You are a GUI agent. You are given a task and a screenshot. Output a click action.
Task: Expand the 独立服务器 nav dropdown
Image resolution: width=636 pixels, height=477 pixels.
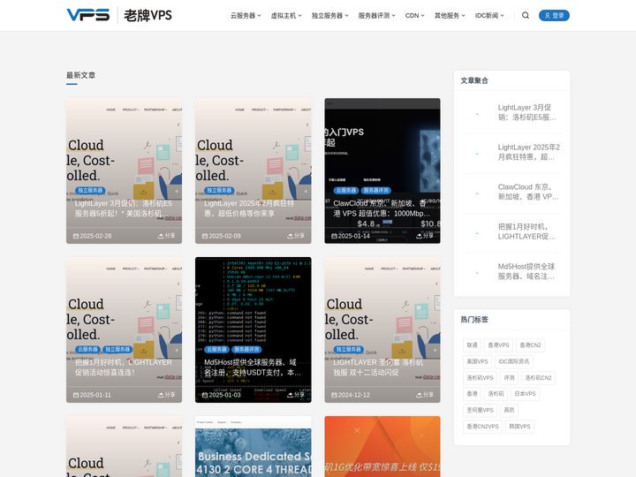329,15
